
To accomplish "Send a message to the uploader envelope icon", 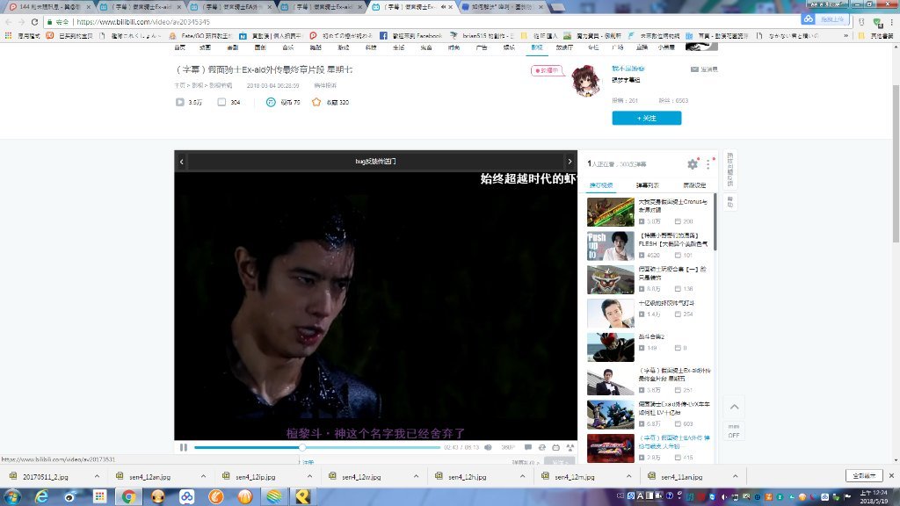I will coord(694,69).
